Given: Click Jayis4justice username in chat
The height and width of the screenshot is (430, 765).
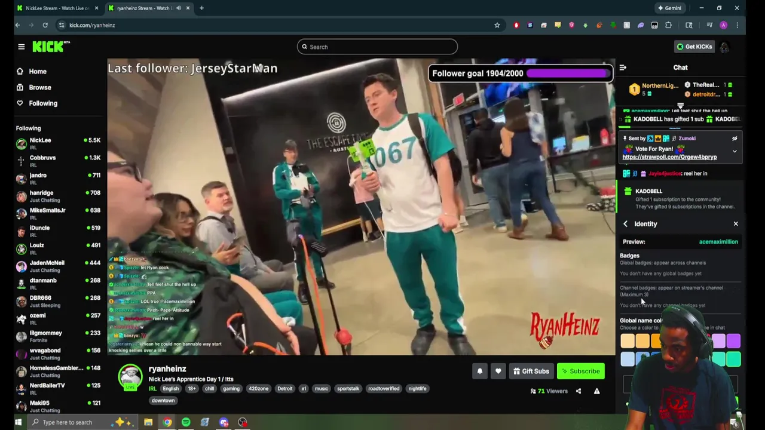Looking at the screenshot, I should [665, 174].
